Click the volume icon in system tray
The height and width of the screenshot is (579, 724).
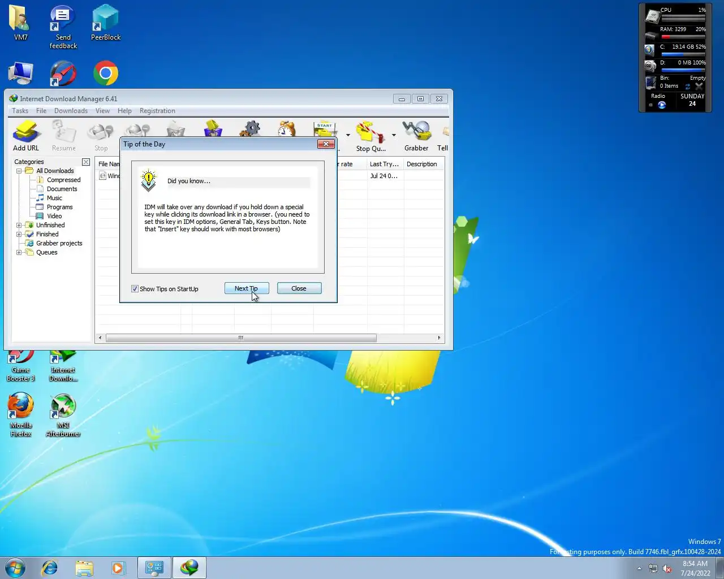pyautogui.click(x=667, y=568)
